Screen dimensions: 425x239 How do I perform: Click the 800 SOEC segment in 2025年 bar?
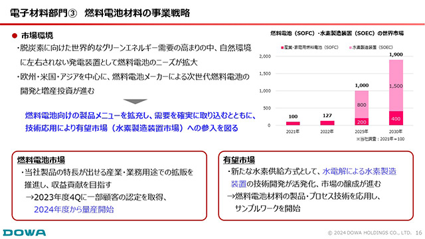pos(361,105)
